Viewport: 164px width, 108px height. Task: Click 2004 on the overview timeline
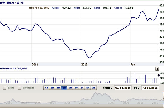tap(52, 103)
